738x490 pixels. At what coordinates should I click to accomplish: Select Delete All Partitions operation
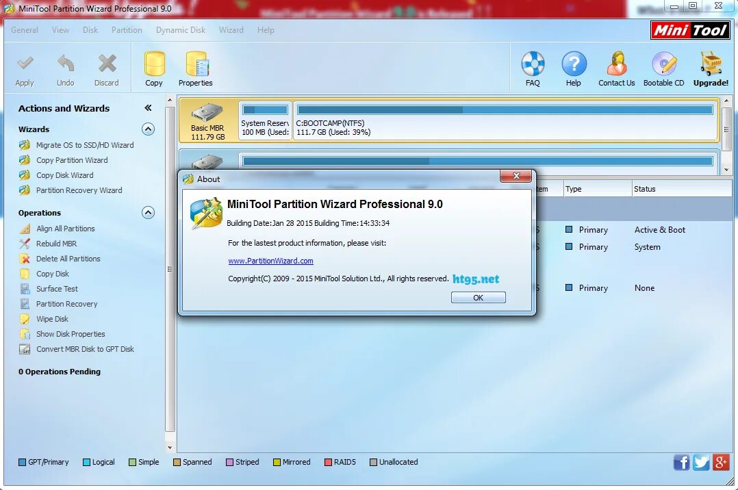point(68,259)
